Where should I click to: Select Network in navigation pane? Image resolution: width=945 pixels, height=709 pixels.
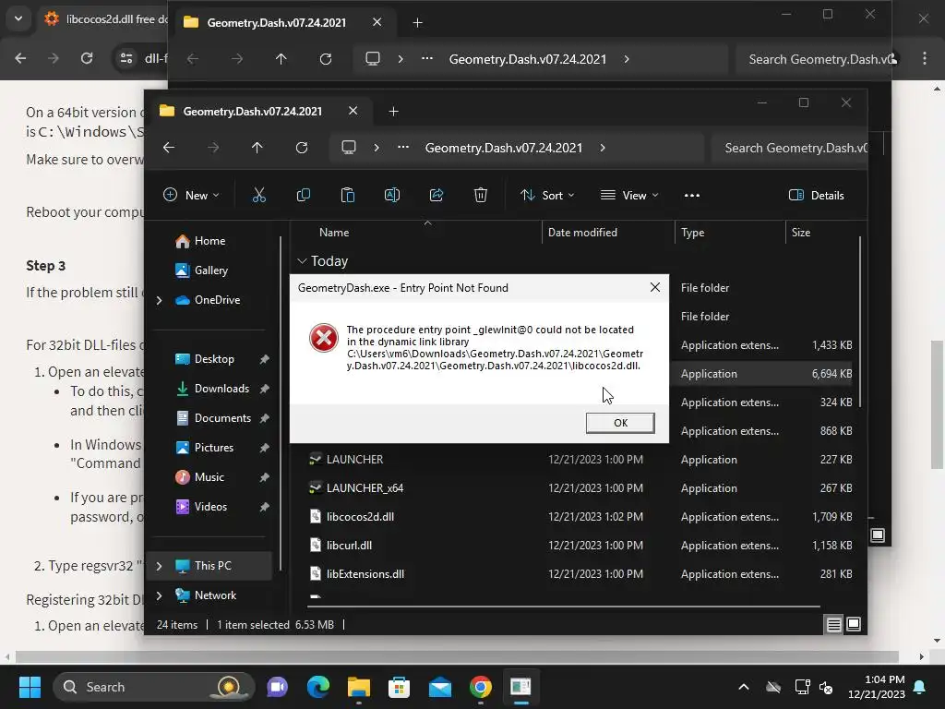[215, 595]
